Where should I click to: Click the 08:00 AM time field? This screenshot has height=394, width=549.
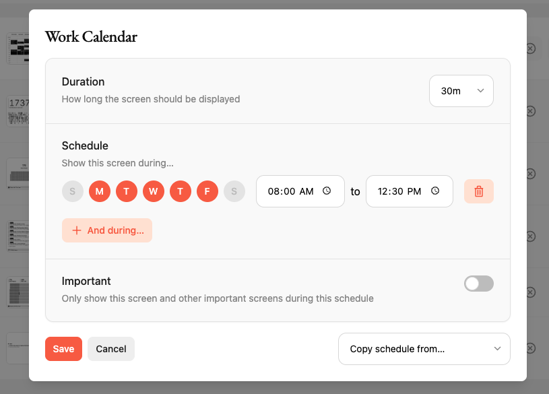(290, 191)
